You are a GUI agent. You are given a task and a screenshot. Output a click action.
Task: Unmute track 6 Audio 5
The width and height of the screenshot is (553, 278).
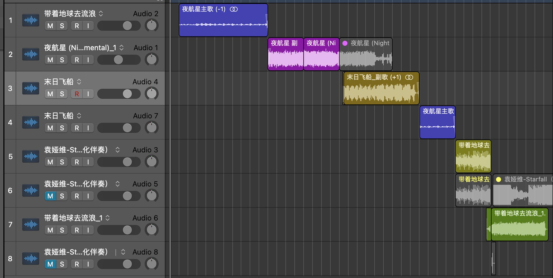coord(50,196)
